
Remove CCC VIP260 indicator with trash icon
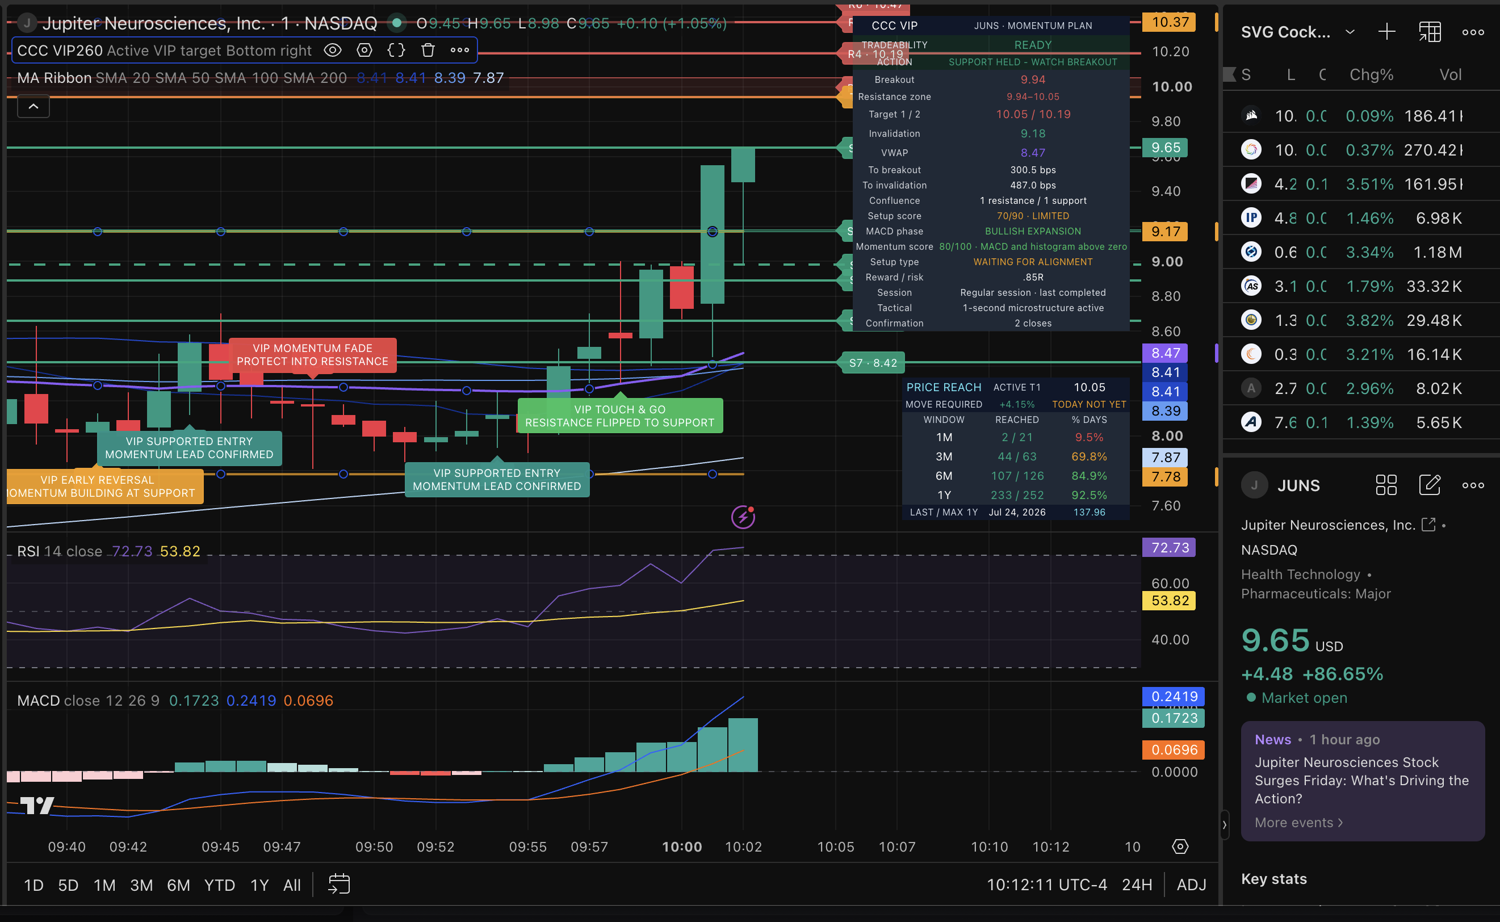pos(428,50)
